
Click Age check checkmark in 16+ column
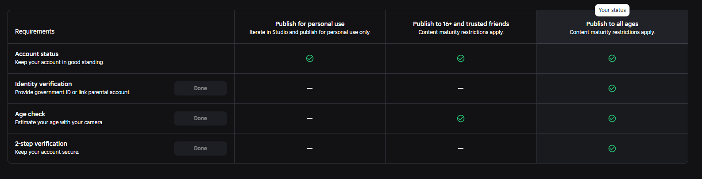pos(461,118)
